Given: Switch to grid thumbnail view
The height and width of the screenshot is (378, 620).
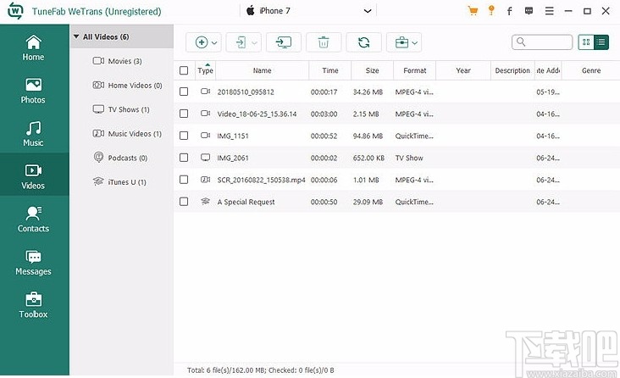Looking at the screenshot, I should point(586,42).
